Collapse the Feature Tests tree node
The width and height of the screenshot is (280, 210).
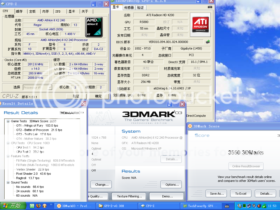[8, 156]
